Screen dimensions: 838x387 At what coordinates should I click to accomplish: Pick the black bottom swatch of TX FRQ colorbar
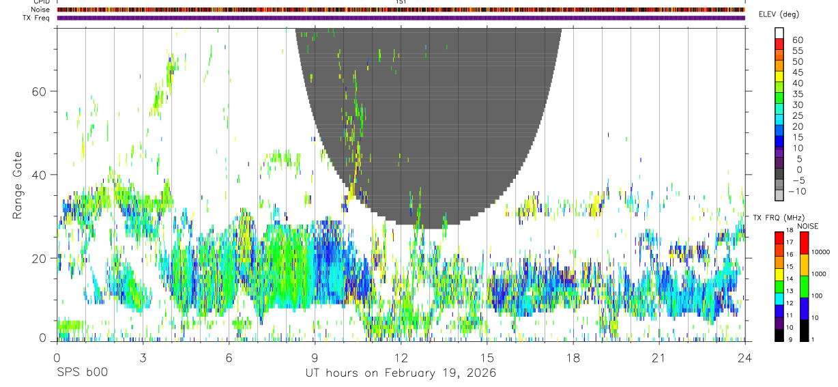pos(779,334)
